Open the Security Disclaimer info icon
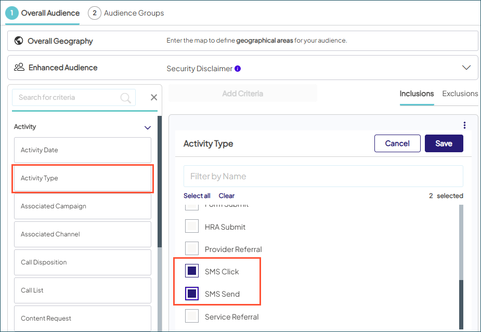 (238, 68)
